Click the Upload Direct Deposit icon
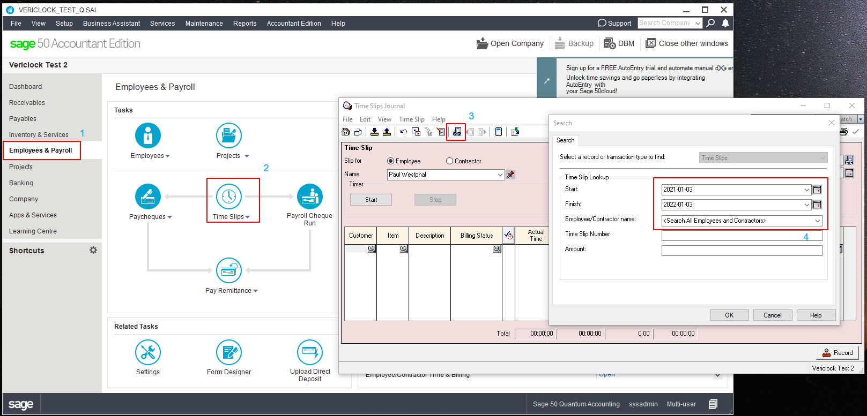The image size is (867, 416). (310, 352)
